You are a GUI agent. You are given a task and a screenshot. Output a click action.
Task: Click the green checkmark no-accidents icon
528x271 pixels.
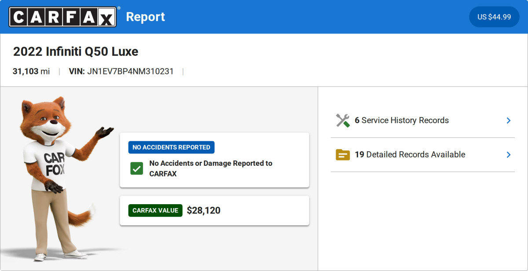[x=136, y=168]
